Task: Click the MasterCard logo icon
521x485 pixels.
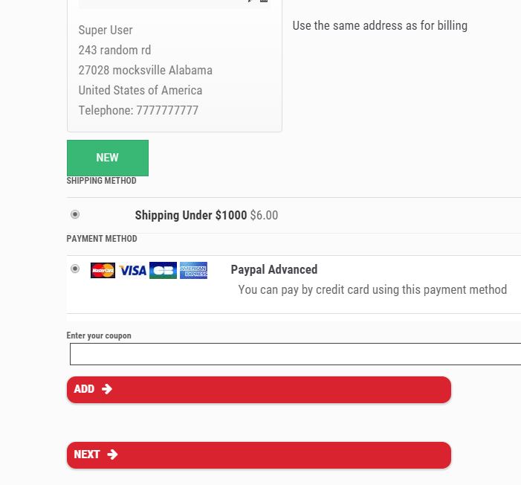Action: pos(103,270)
